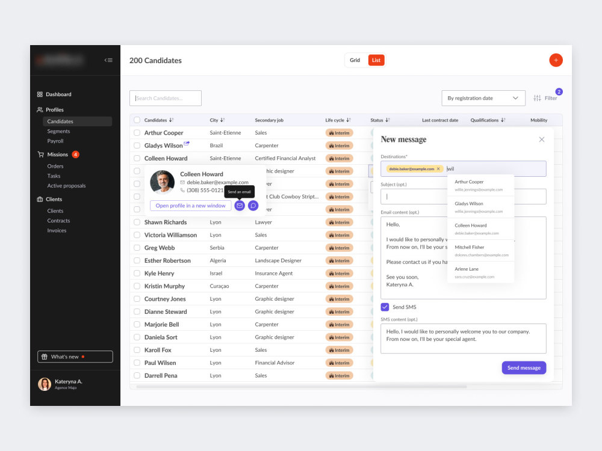Image resolution: width=602 pixels, height=451 pixels.
Task: Click the send email icon in Colleen Howard card
Action: tap(240, 206)
